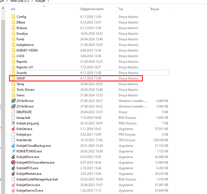Click the 2014x86.msi installer icon

click(x=13, y=106)
